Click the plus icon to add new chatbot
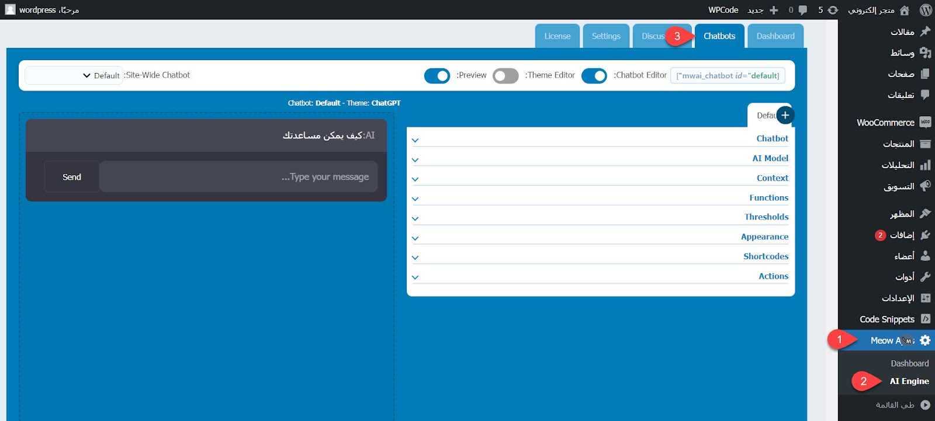 pyautogui.click(x=785, y=115)
